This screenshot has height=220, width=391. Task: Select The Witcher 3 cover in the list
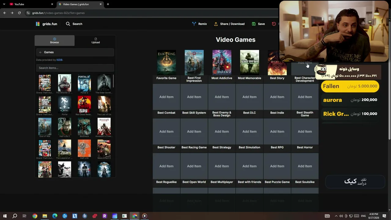[64, 83]
